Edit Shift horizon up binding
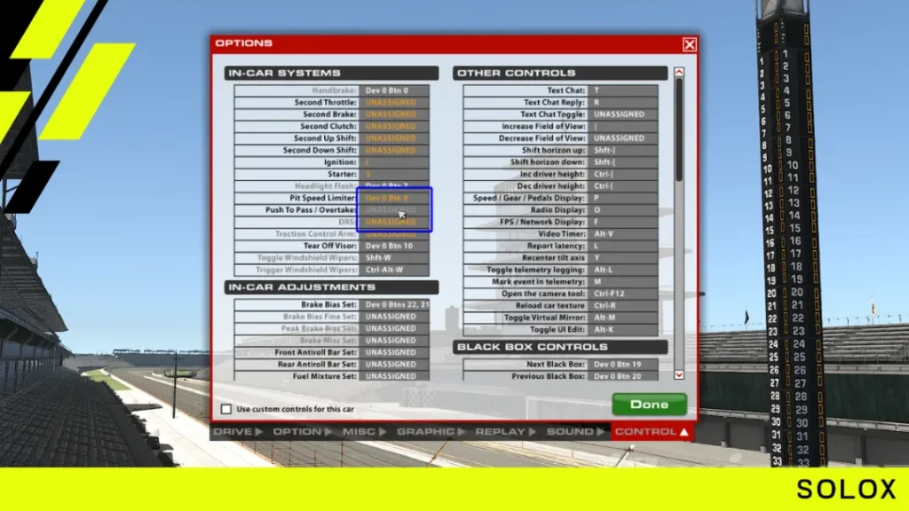Image resolution: width=909 pixels, height=511 pixels. click(x=623, y=150)
